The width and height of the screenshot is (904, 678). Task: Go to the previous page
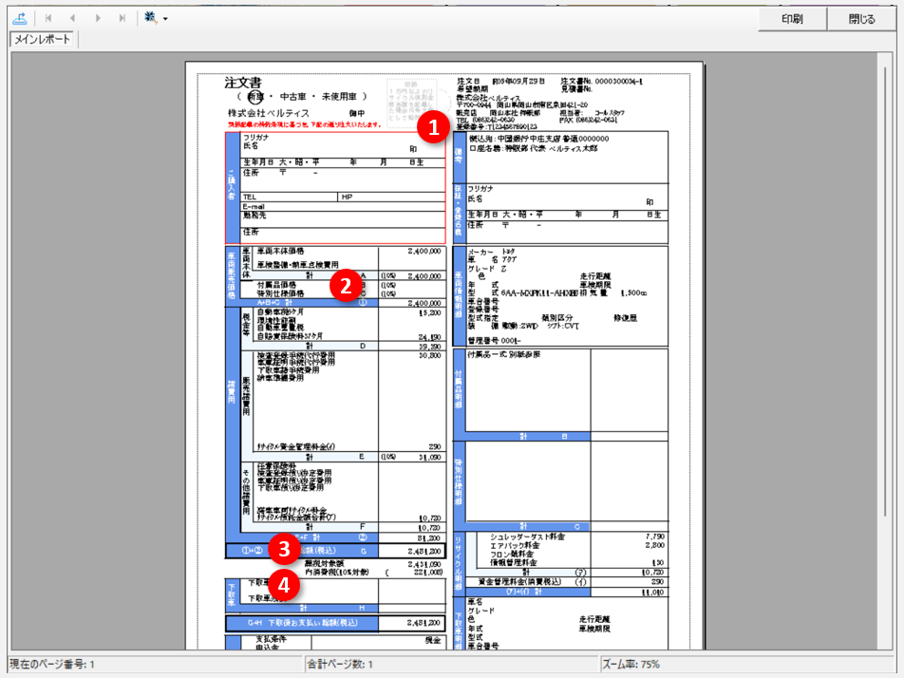[x=72, y=18]
